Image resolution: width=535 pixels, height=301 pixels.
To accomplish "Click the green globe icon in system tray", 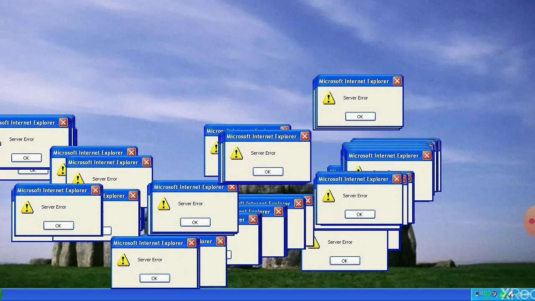I will tap(487, 294).
